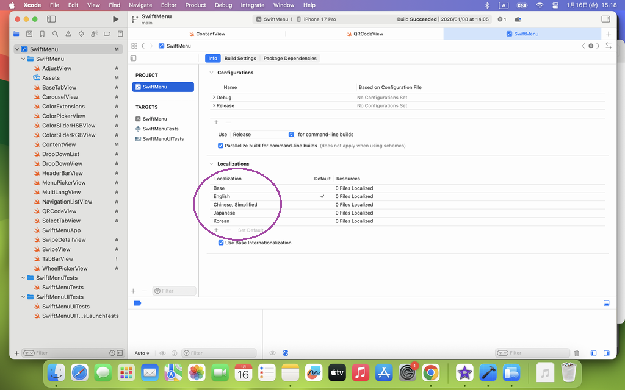Collapse the SwiftMenuTests folder group

tap(23, 278)
